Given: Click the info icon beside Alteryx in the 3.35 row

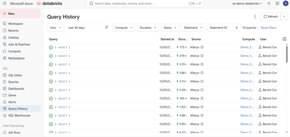Looking at the screenshot, I should click(x=202, y=64).
